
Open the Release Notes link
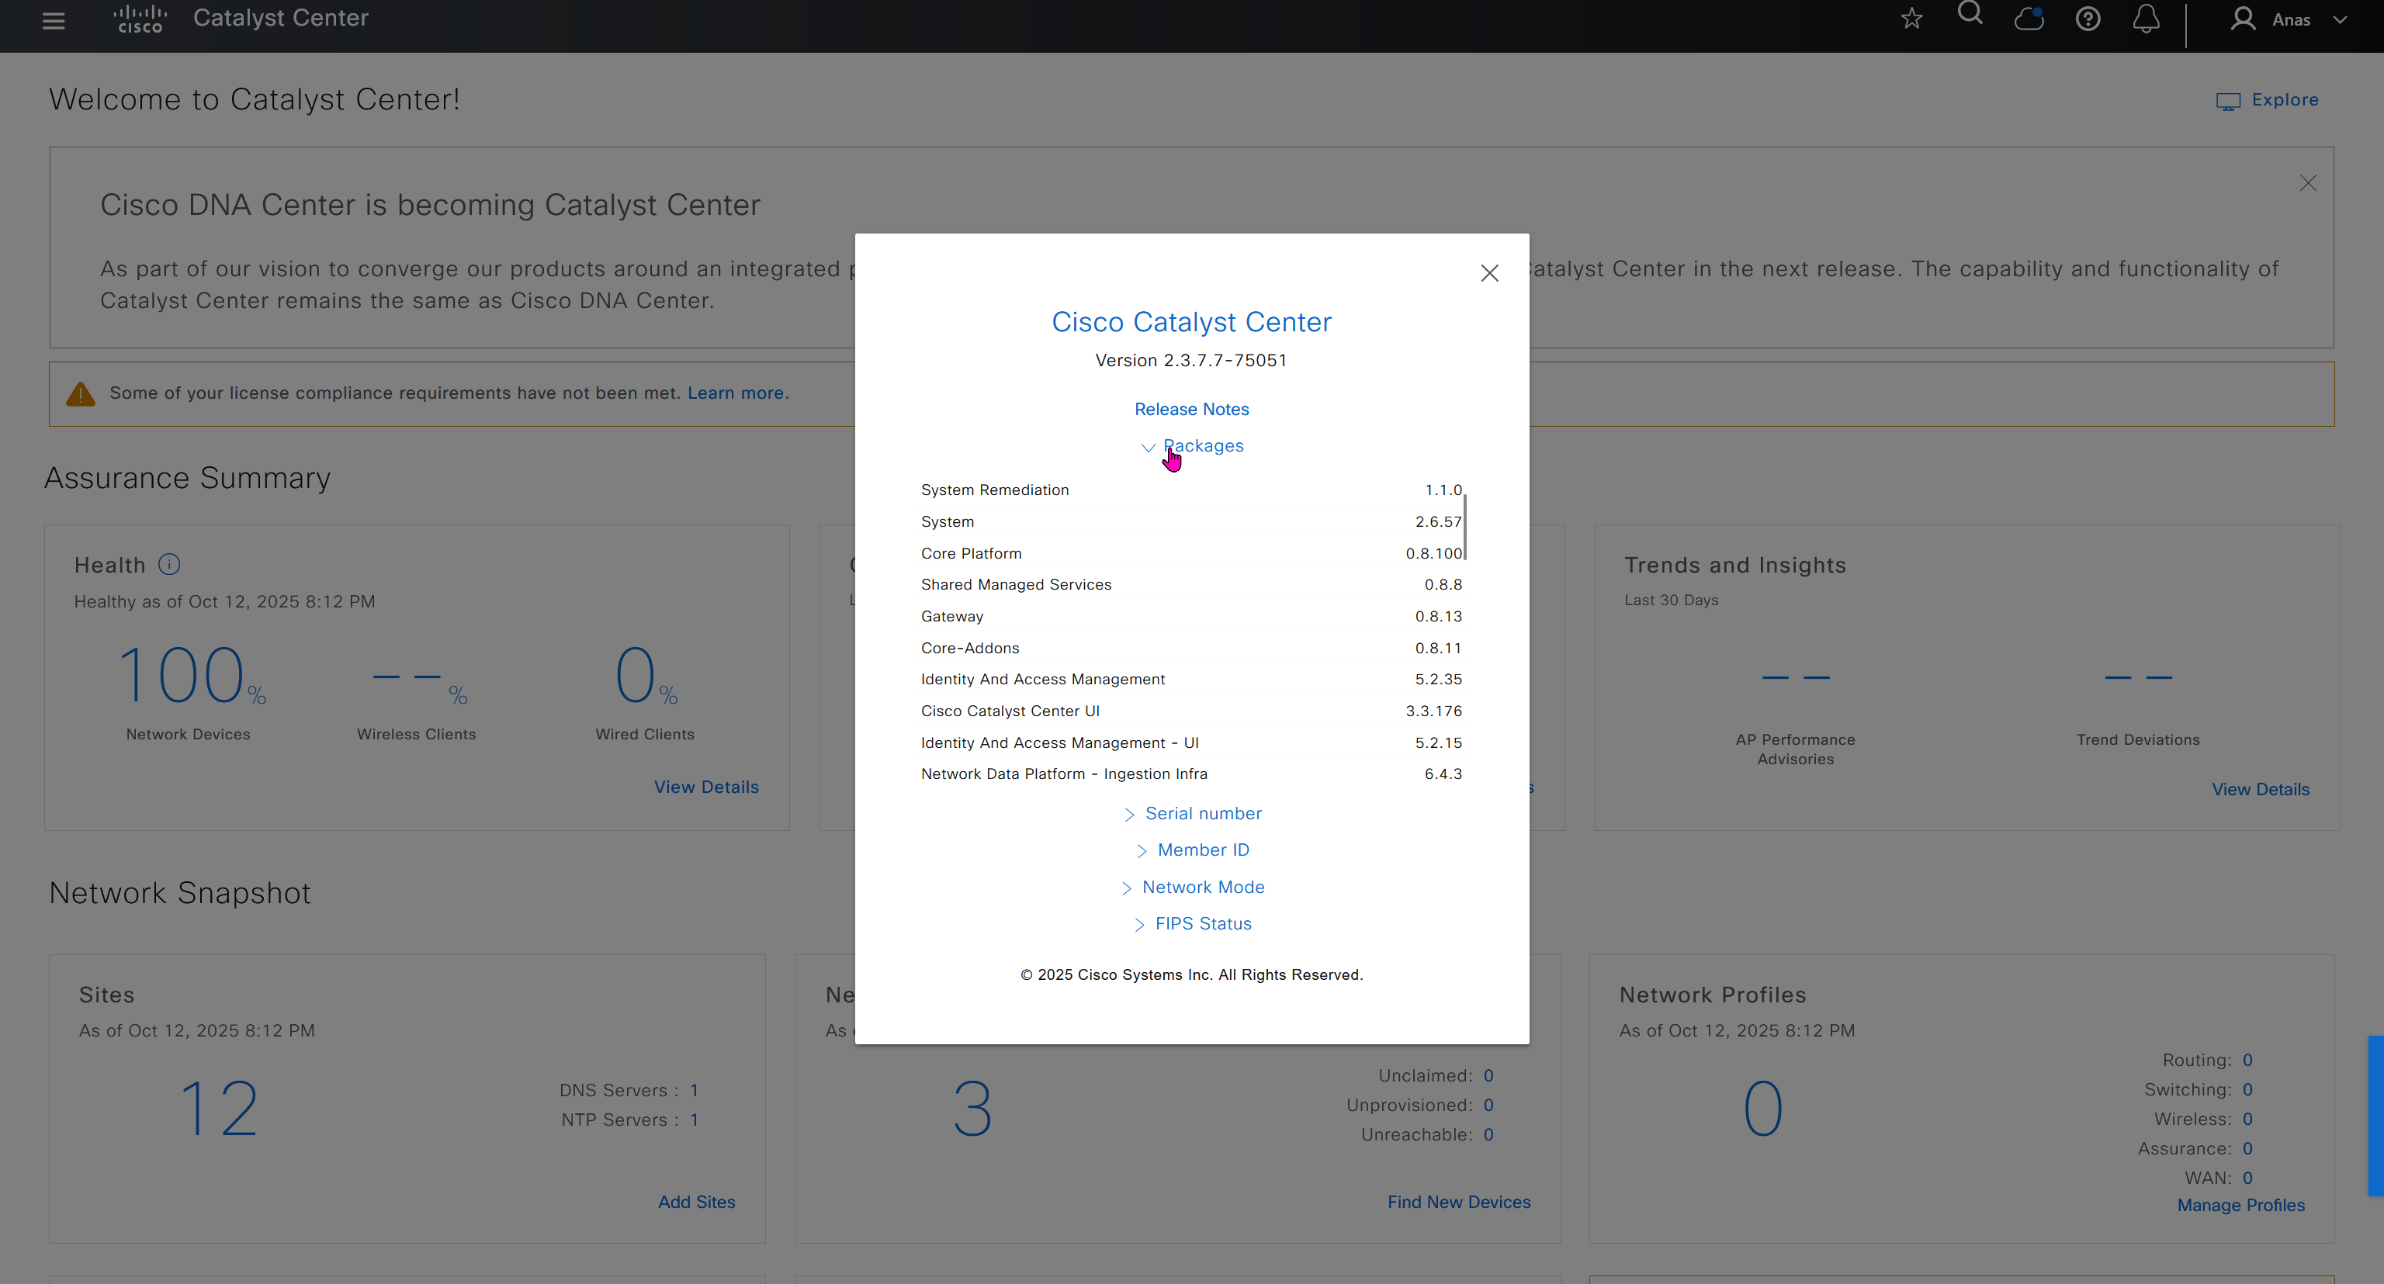coord(1192,409)
